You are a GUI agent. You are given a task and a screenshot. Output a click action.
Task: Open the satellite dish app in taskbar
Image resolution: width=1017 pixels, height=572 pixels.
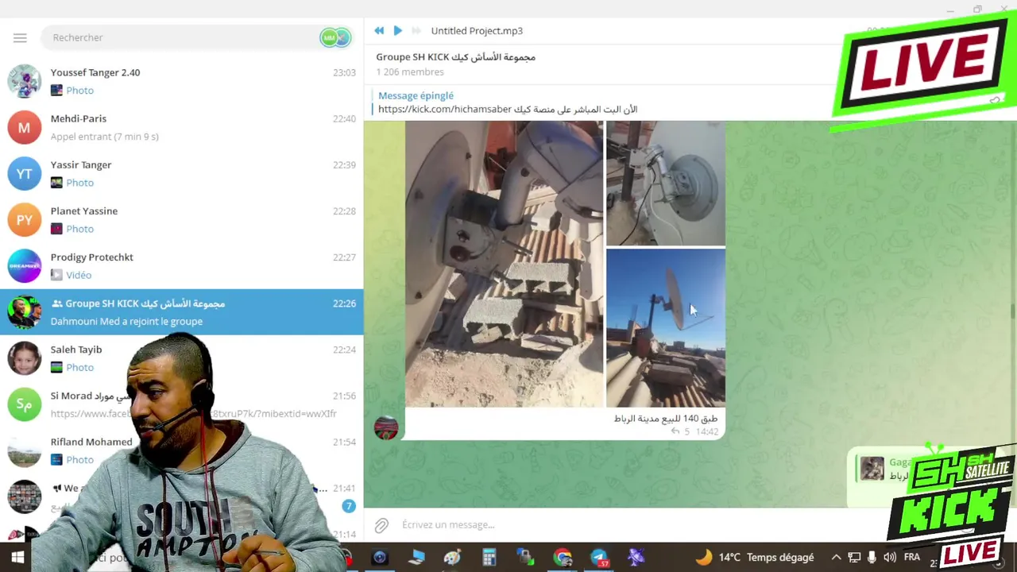click(636, 557)
